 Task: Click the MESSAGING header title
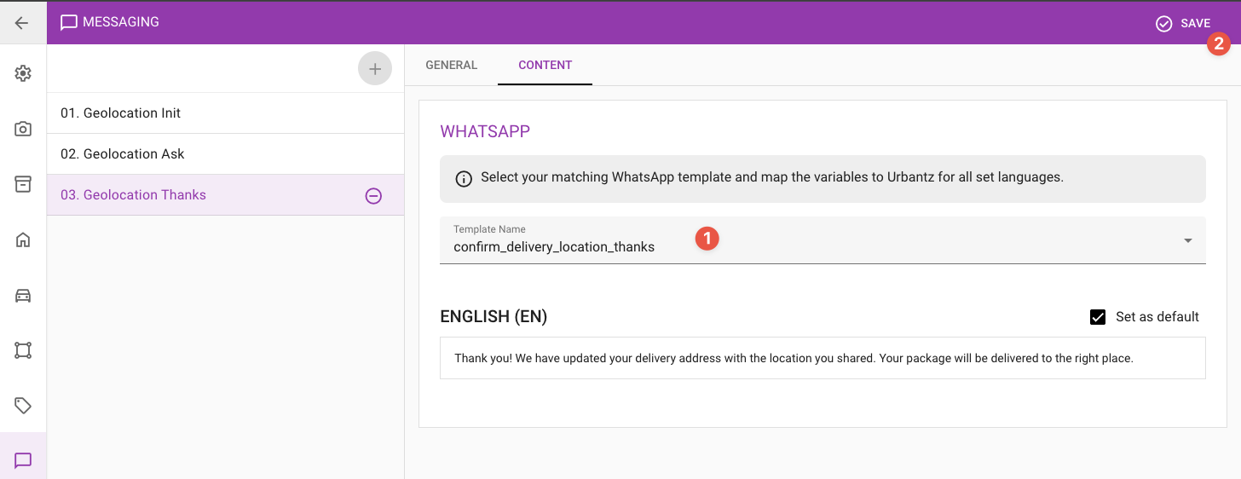[121, 23]
